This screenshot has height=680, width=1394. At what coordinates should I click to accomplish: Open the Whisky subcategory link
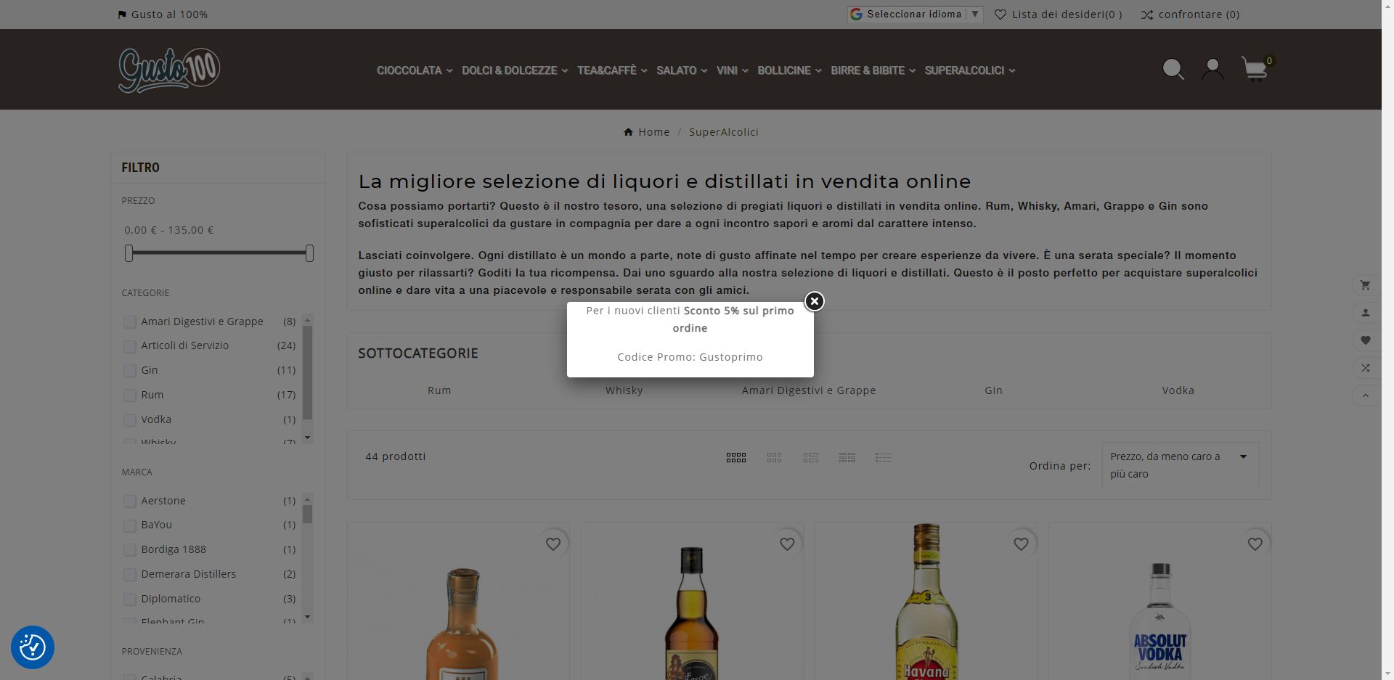click(624, 390)
